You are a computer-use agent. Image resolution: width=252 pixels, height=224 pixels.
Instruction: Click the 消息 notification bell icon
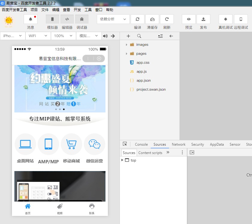[x=31, y=19]
